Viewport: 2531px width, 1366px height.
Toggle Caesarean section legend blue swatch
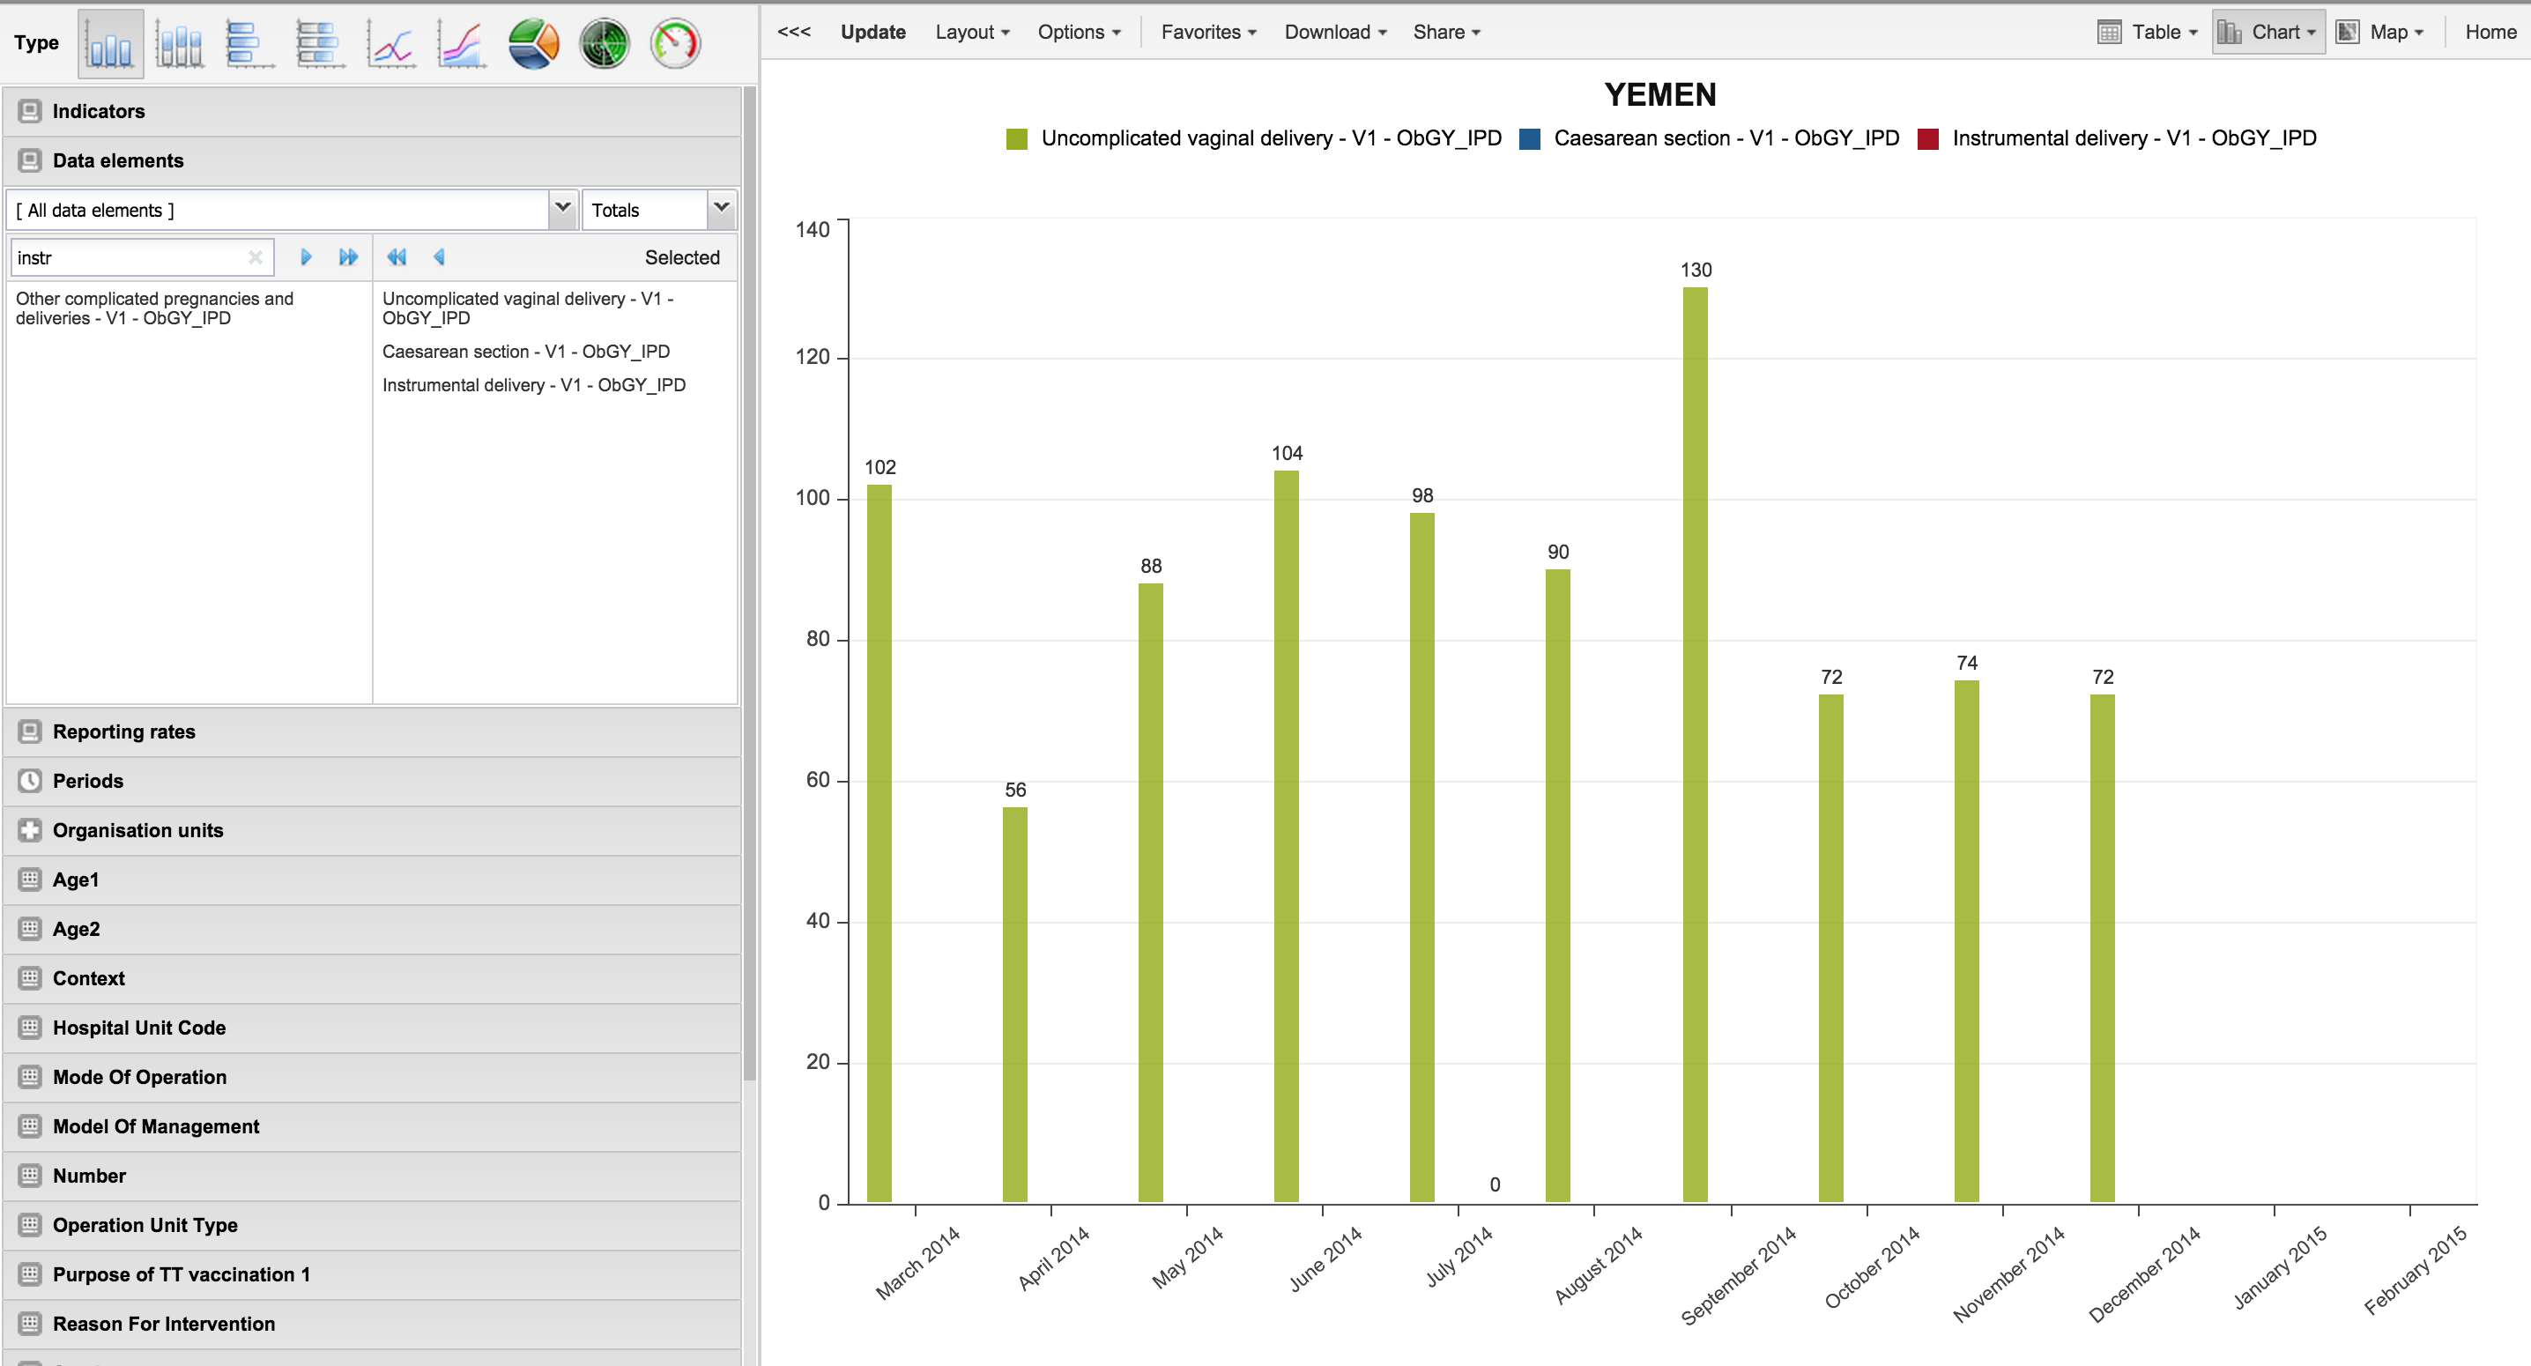click(x=1529, y=139)
